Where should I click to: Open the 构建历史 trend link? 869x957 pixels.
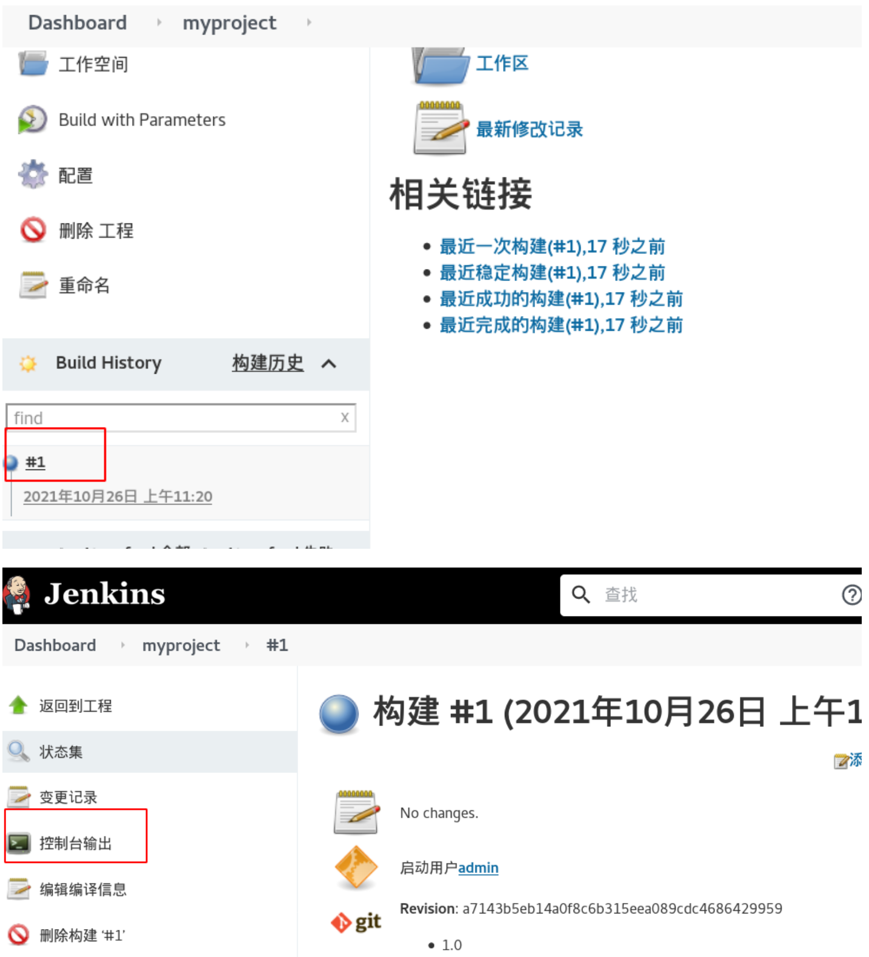[268, 363]
